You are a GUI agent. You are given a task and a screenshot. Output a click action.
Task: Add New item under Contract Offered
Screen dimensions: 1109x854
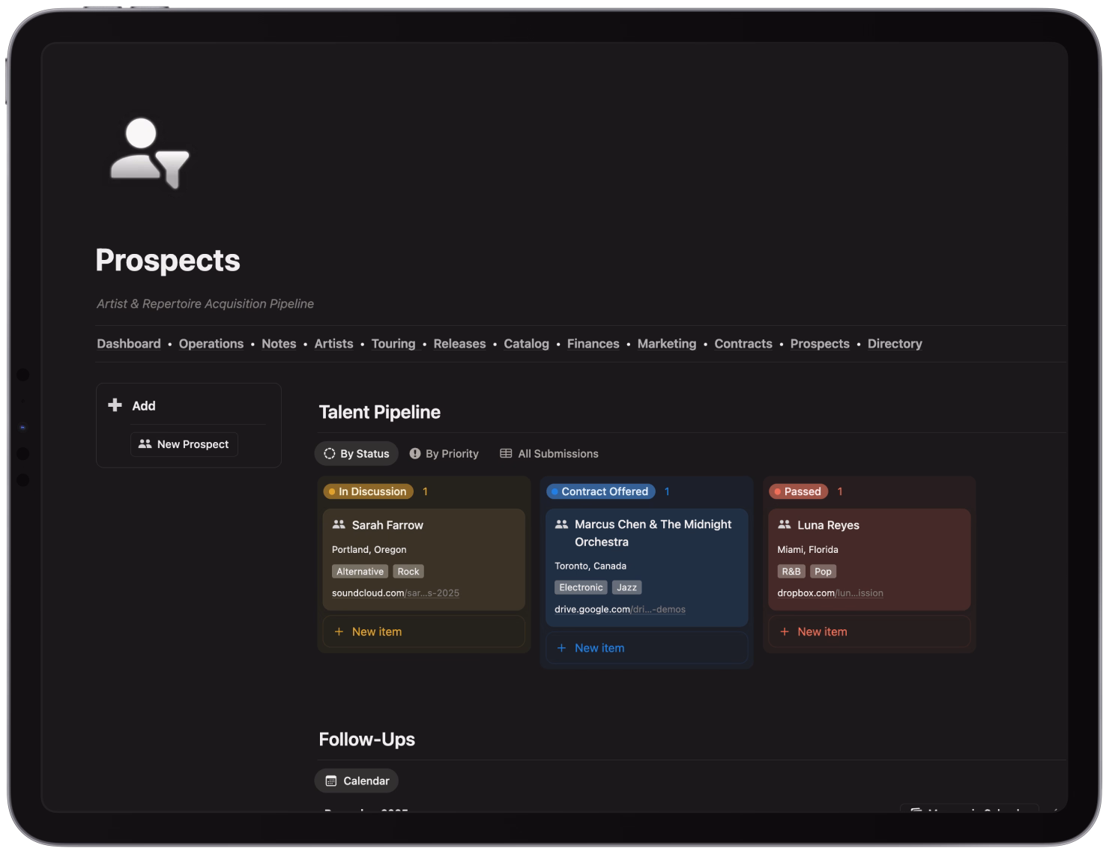(x=647, y=648)
